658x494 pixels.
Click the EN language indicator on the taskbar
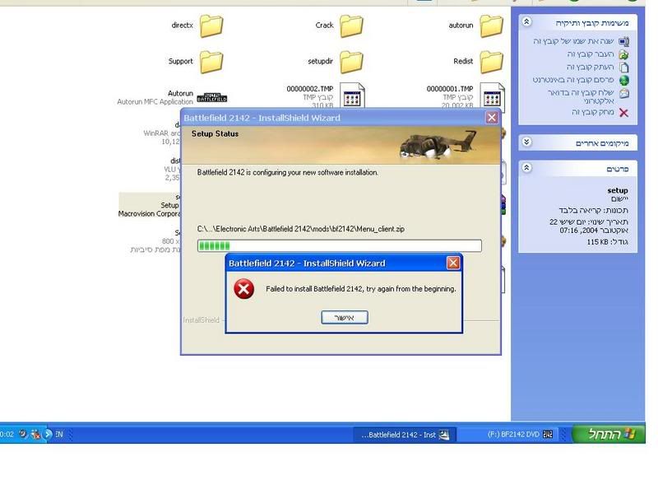(59, 435)
